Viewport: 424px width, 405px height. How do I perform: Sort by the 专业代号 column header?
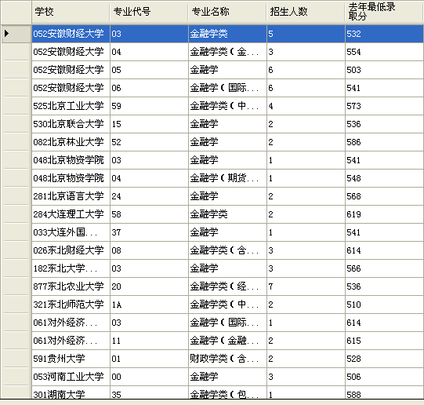149,12
